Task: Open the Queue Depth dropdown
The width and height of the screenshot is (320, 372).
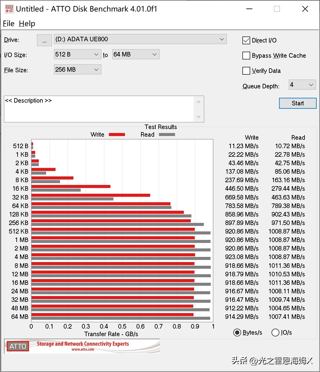Action: (x=302, y=85)
